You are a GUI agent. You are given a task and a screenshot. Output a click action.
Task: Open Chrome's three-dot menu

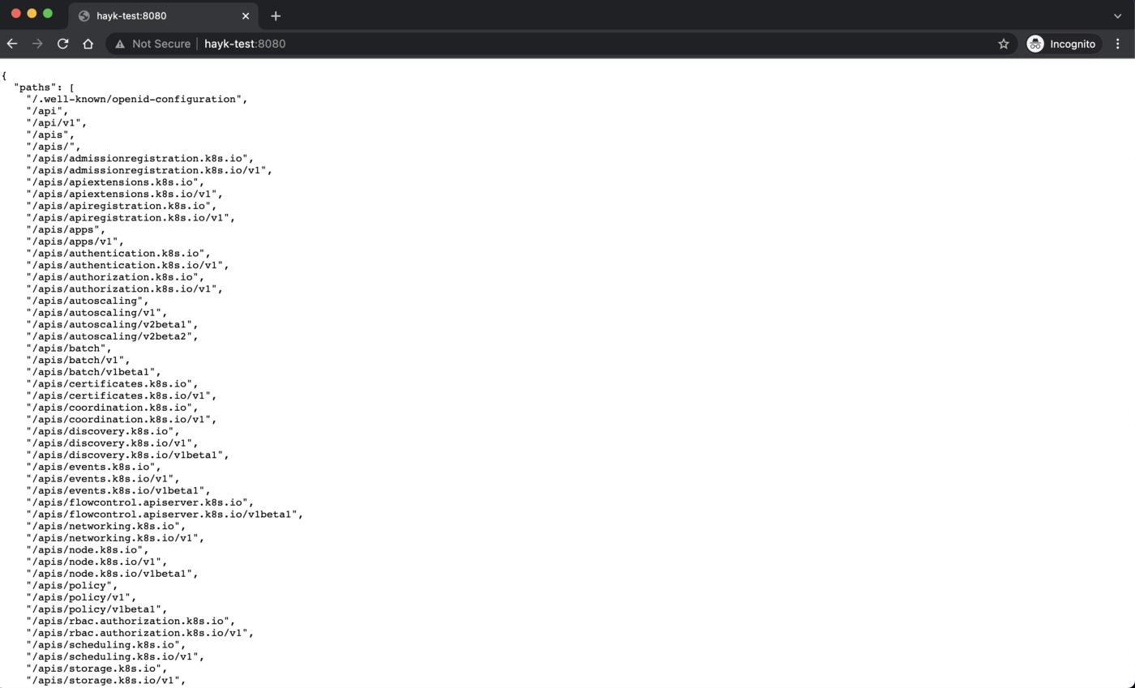coord(1118,44)
